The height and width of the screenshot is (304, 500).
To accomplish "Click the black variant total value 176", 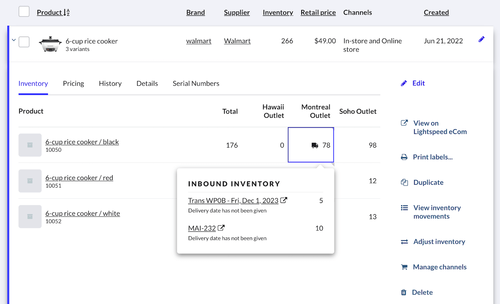I will coord(232,145).
